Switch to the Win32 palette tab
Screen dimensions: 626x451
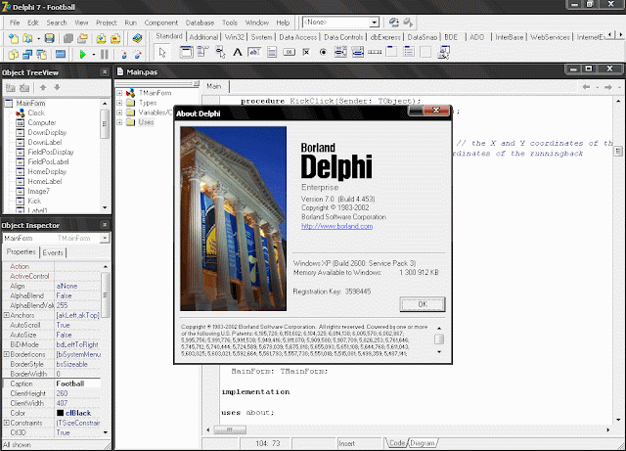[235, 37]
